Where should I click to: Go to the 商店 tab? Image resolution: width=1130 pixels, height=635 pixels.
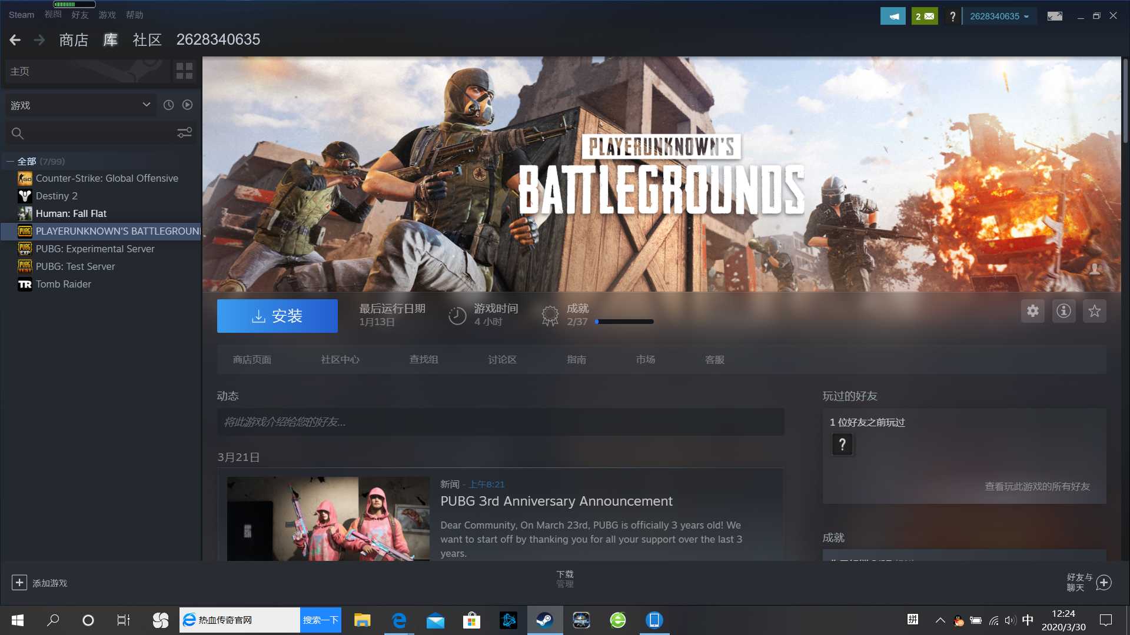coord(74,40)
